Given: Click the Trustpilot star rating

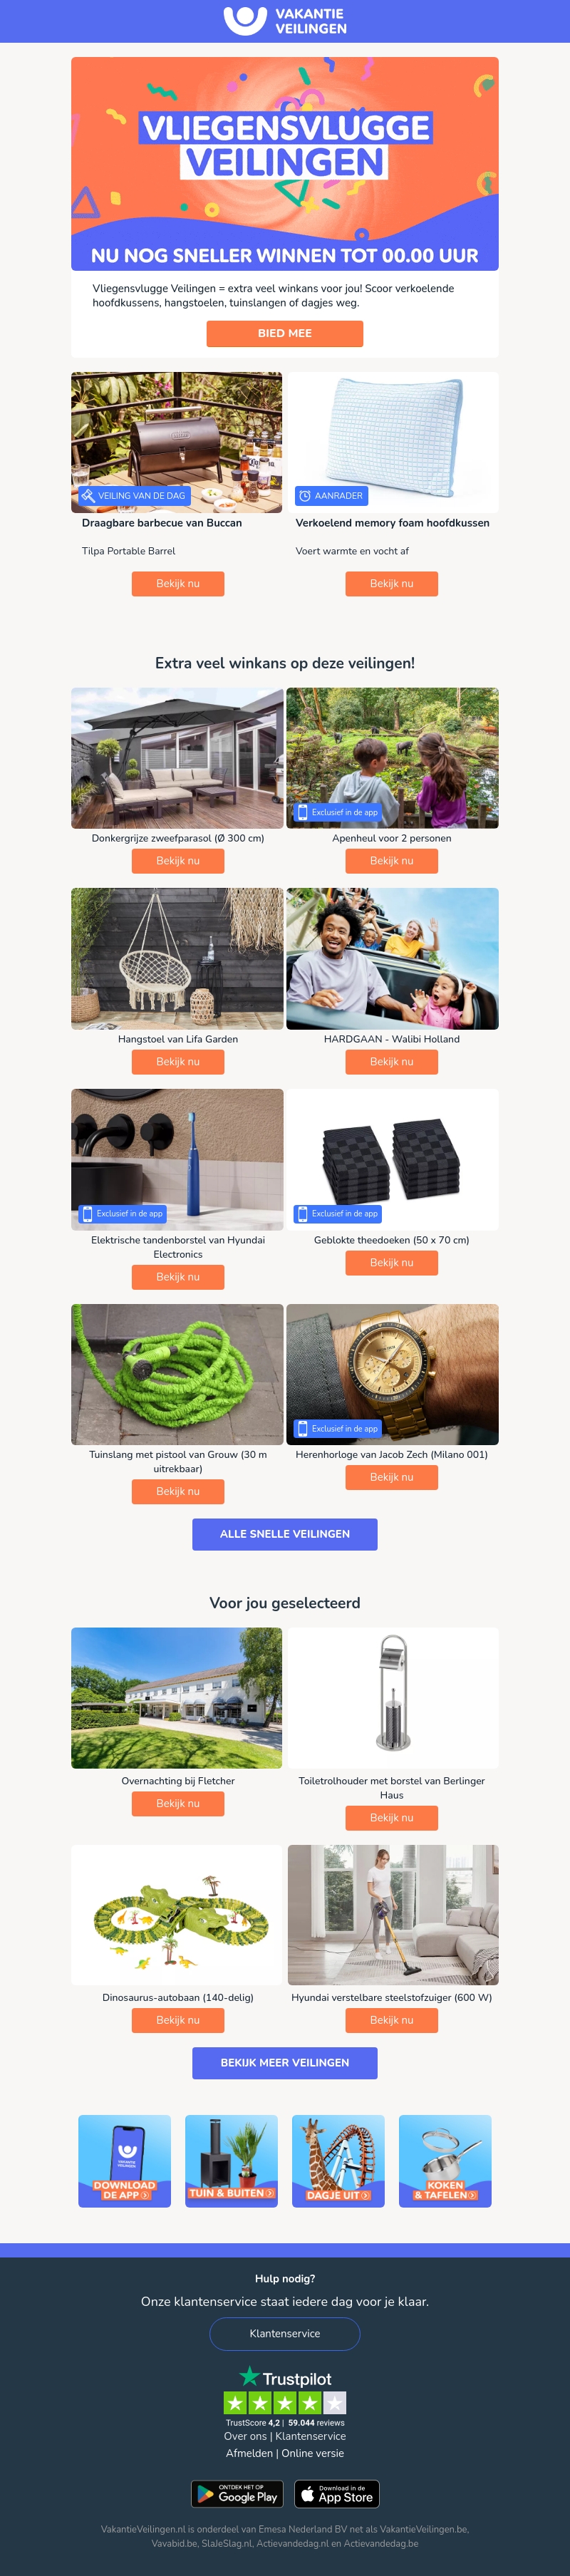Looking at the screenshot, I should pyautogui.click(x=285, y=2402).
